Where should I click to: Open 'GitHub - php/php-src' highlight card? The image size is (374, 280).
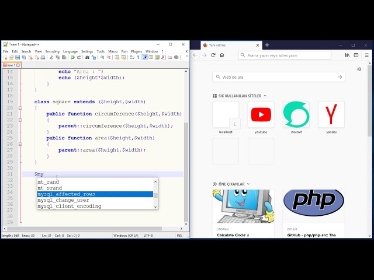tap(313, 213)
